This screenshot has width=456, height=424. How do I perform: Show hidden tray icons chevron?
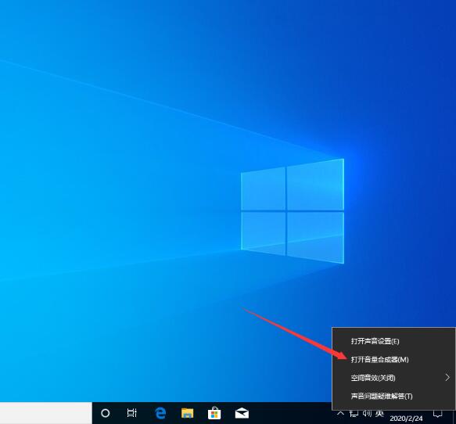(x=340, y=413)
